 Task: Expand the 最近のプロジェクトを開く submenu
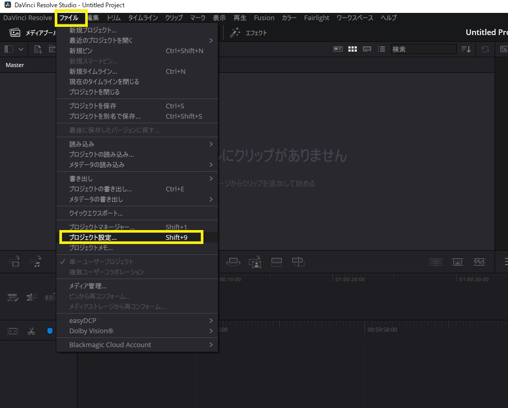point(137,40)
